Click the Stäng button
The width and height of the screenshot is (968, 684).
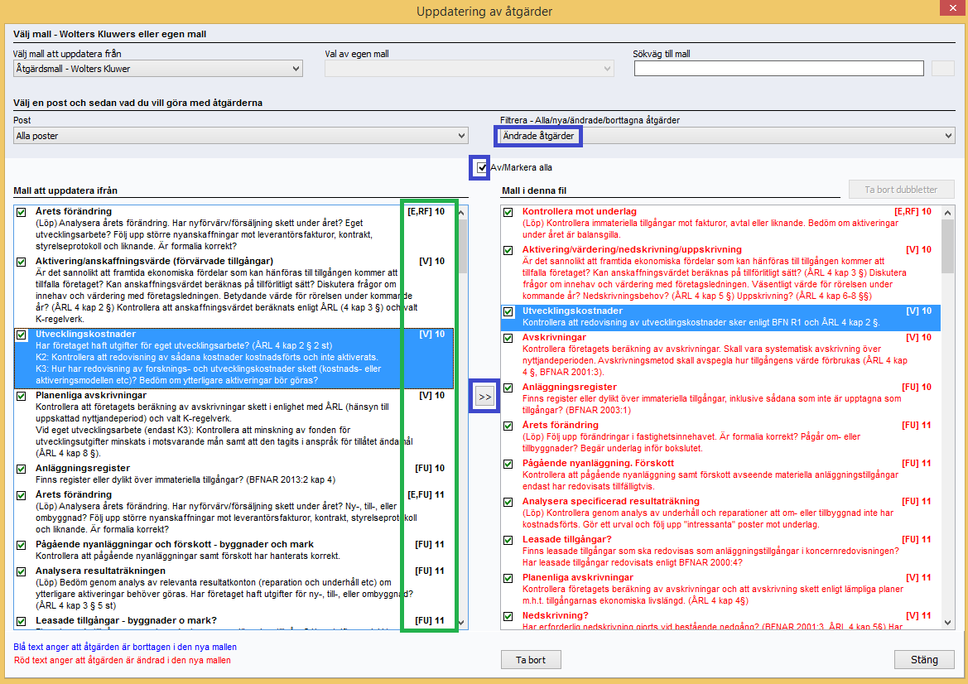924,660
